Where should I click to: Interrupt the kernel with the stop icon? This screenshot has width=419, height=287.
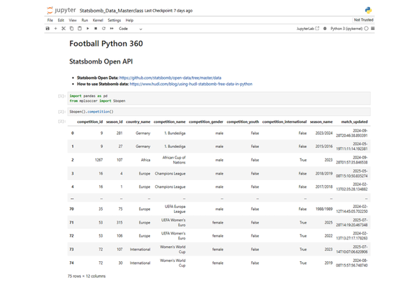[96, 29]
